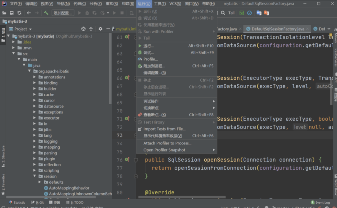Open the 6: TODO tool window
The height and width of the screenshot is (208, 337).
click(75, 202)
